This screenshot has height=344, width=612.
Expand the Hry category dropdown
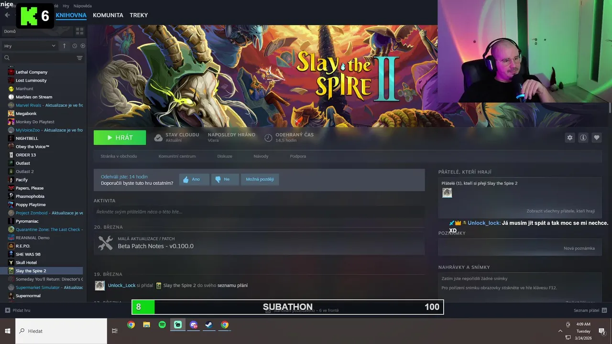coord(30,46)
